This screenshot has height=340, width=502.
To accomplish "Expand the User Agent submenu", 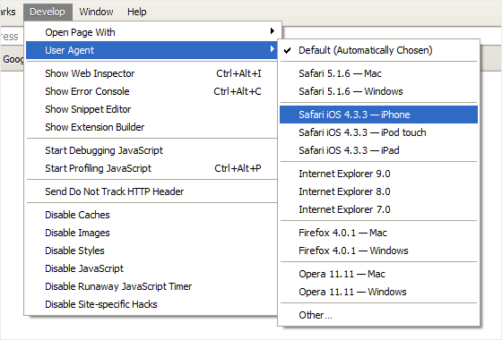I will click(x=151, y=50).
